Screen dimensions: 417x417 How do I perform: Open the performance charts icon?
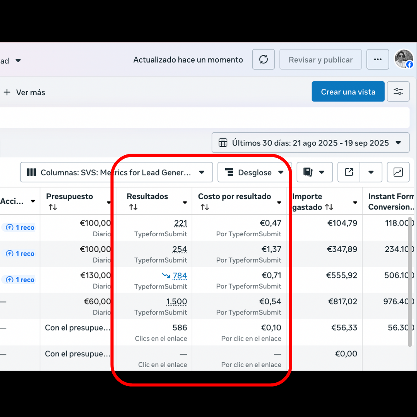tap(398, 172)
